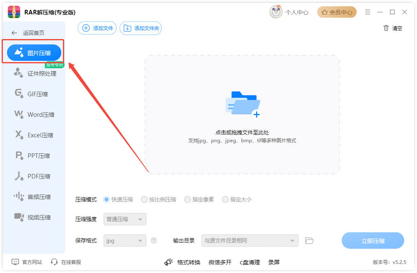Switch to GIF压缩 in the sidebar
The height and width of the screenshot is (273, 417).
point(31,94)
